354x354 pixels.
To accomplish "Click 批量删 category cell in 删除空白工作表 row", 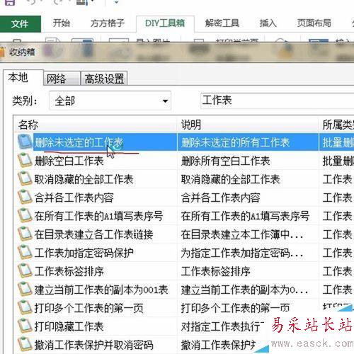I will click(x=338, y=161).
